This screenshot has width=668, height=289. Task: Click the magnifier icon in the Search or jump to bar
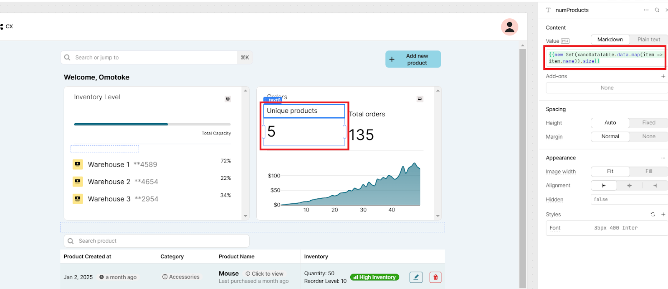tap(67, 57)
